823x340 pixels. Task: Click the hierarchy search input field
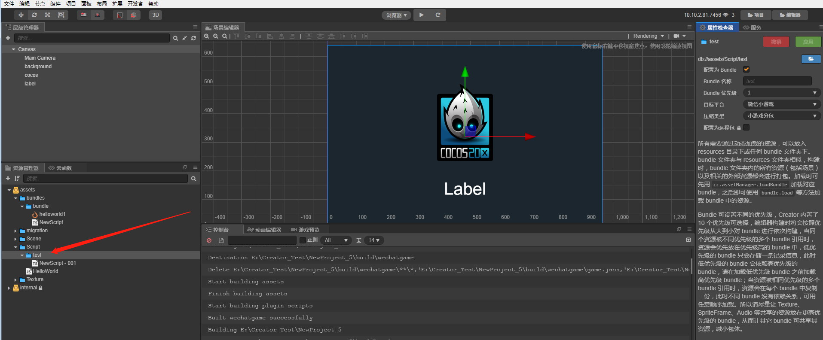tap(92, 38)
